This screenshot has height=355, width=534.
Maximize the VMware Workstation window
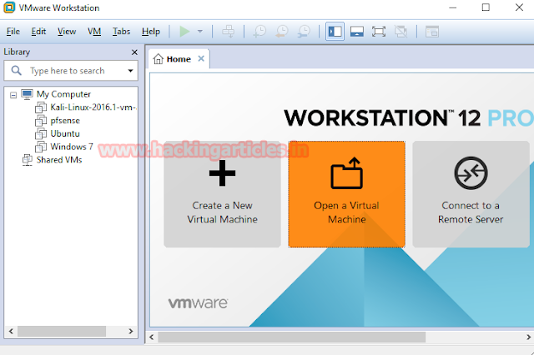pos(486,7)
